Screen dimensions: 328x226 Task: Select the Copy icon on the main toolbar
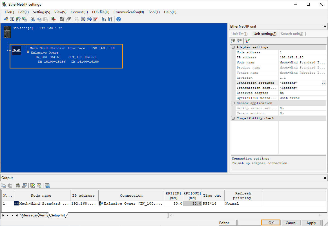[x=39, y=19]
